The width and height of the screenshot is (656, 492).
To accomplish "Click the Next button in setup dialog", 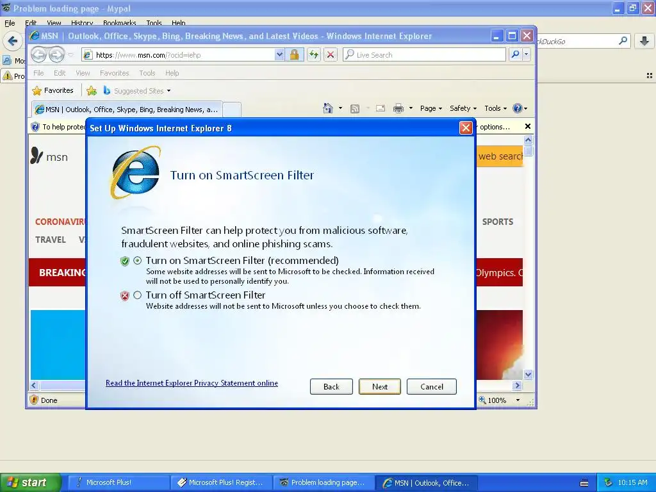I will click(379, 386).
